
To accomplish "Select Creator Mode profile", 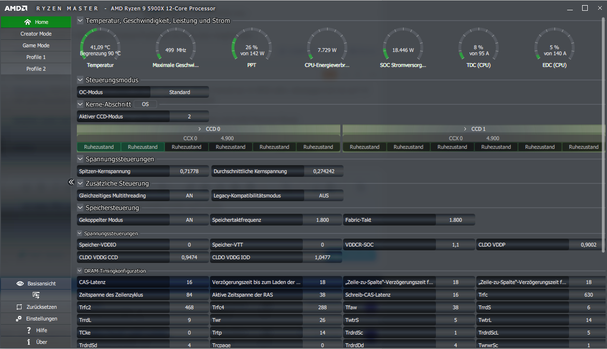I will [x=36, y=34].
